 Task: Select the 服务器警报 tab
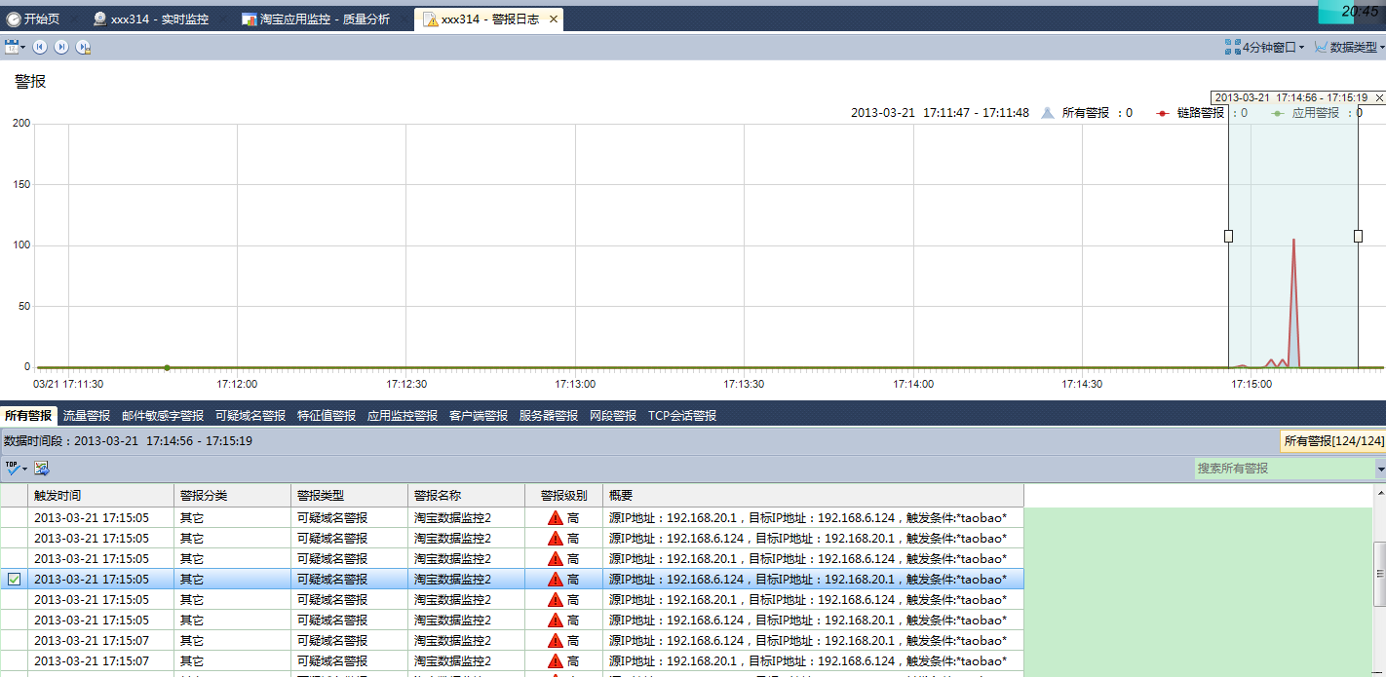pos(549,416)
